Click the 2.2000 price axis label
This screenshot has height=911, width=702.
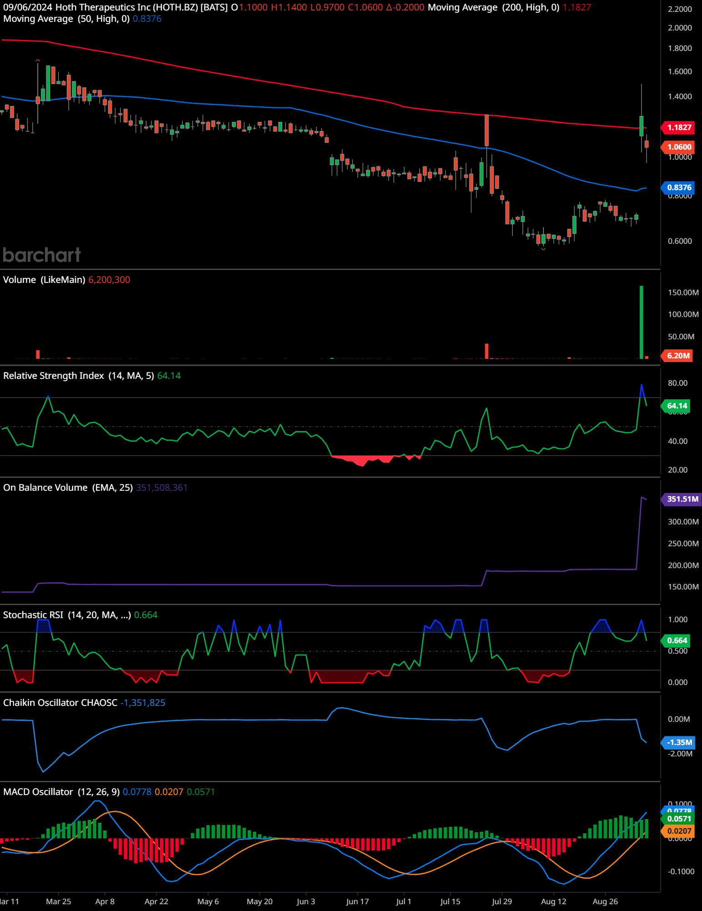click(x=680, y=9)
